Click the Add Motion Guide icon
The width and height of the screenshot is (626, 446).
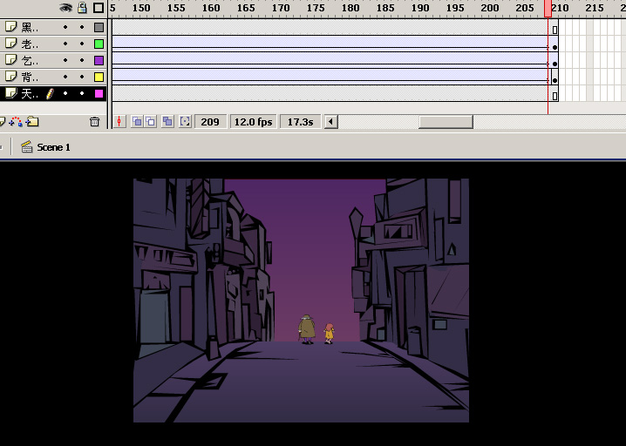[x=17, y=122]
